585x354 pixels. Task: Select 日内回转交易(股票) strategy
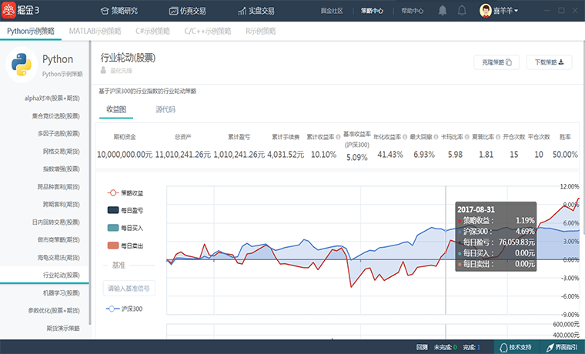coord(55,222)
